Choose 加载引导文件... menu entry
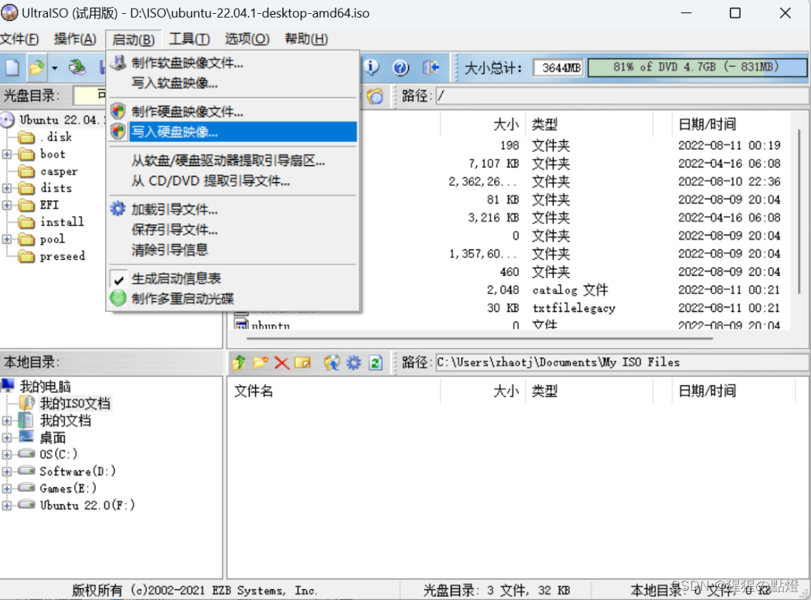 (233, 209)
